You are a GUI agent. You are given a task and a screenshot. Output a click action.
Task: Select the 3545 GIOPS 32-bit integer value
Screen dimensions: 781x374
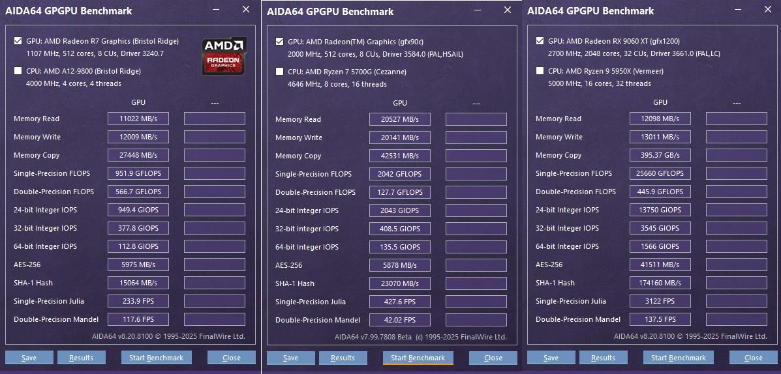coord(660,228)
